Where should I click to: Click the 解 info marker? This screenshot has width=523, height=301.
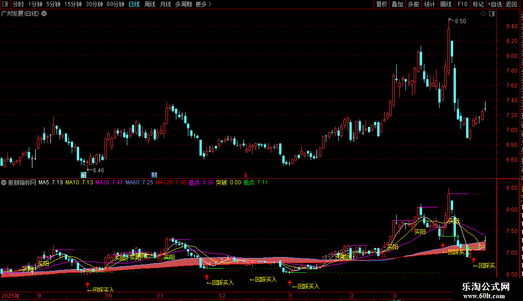(84, 175)
